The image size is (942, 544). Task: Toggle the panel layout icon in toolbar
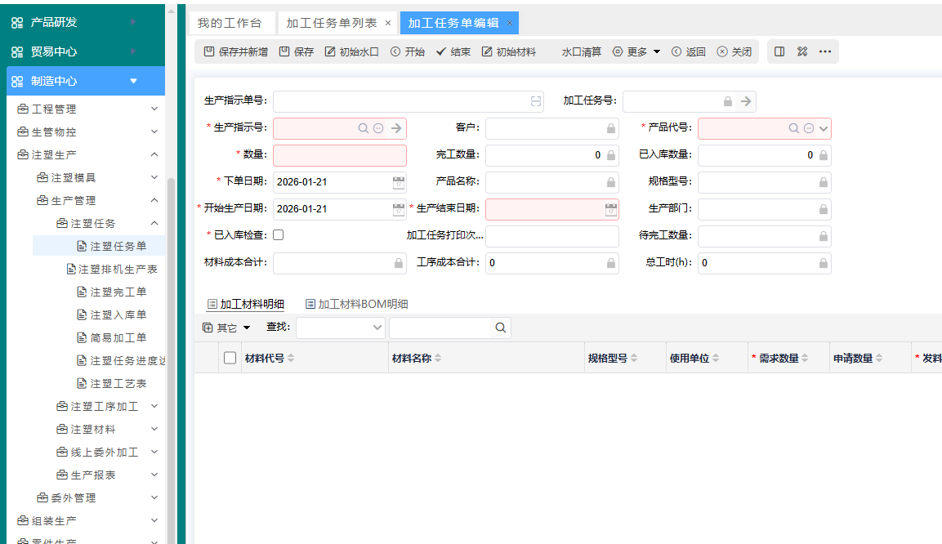coord(779,51)
